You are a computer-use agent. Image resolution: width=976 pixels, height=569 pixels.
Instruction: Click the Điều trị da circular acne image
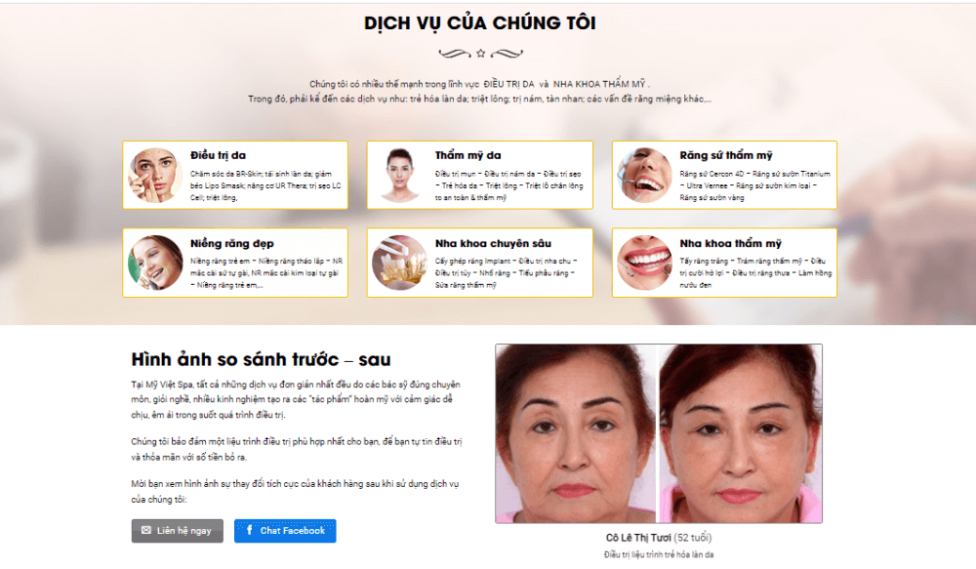(x=155, y=175)
